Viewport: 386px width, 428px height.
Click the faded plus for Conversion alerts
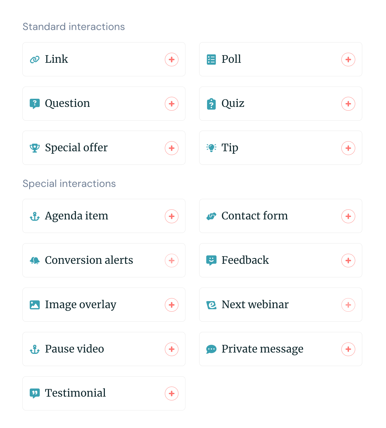172,261
